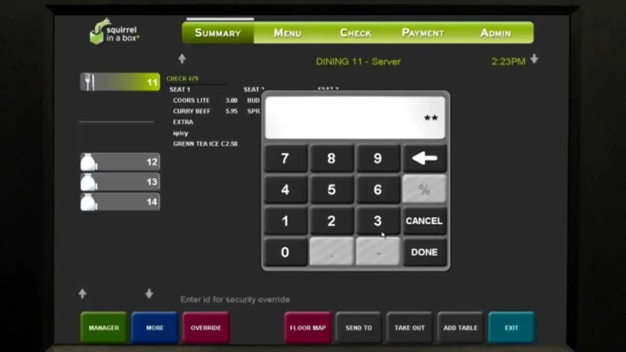Click the Squirrel in a box logo

click(114, 32)
